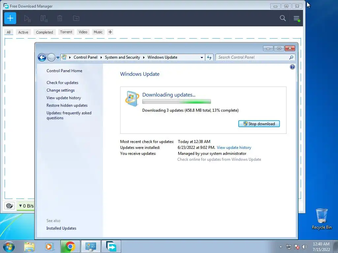
Task: Switch to Free Download Manager taskbar button
Action: (x=111, y=246)
